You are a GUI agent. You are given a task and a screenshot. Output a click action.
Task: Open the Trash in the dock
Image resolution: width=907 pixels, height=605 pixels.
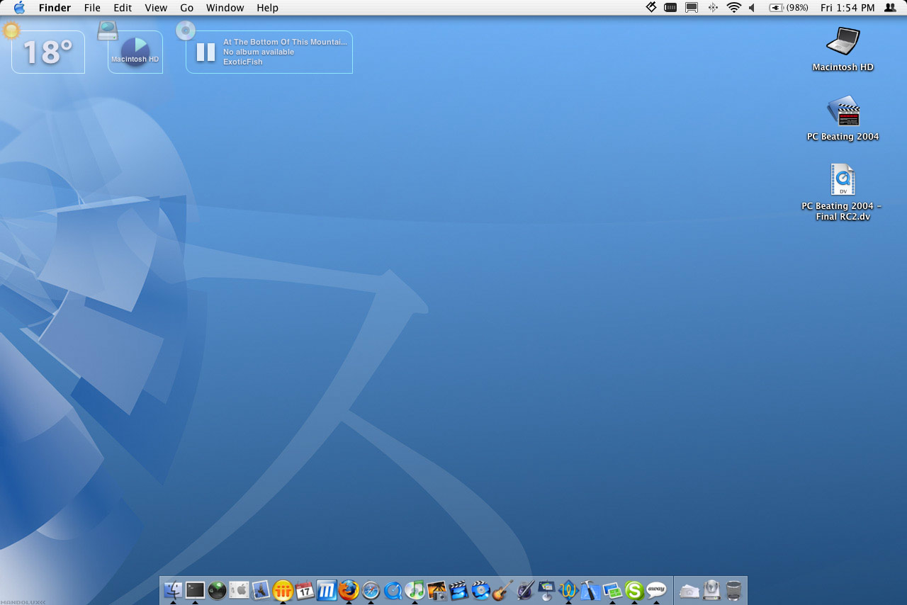pos(734,589)
